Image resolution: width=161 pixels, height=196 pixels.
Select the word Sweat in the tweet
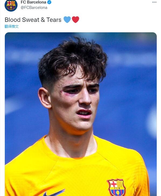coord(31,20)
